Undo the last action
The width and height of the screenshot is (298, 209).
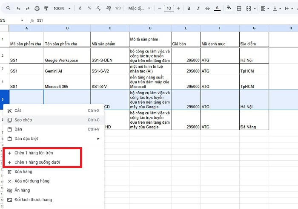click(x=18, y=9)
